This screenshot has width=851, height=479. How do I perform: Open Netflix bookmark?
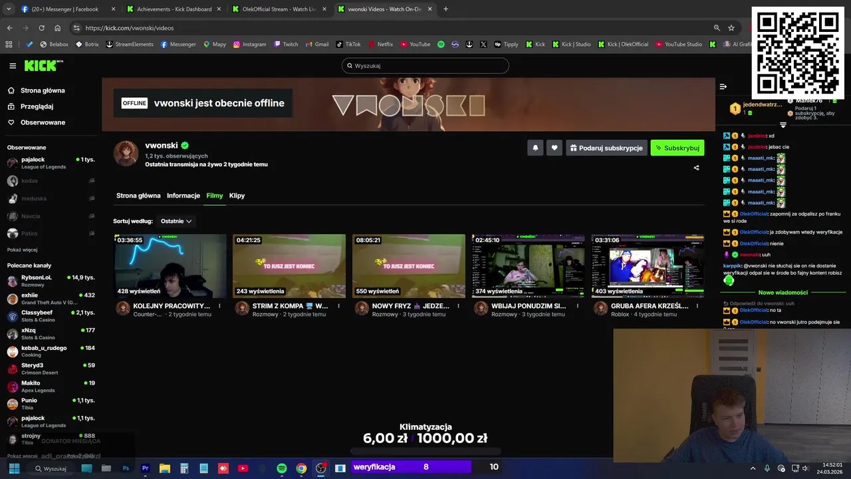(x=380, y=45)
